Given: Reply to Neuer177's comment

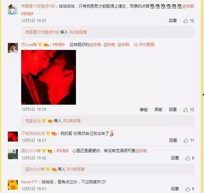Looking at the screenshot, I should (175, 189).
